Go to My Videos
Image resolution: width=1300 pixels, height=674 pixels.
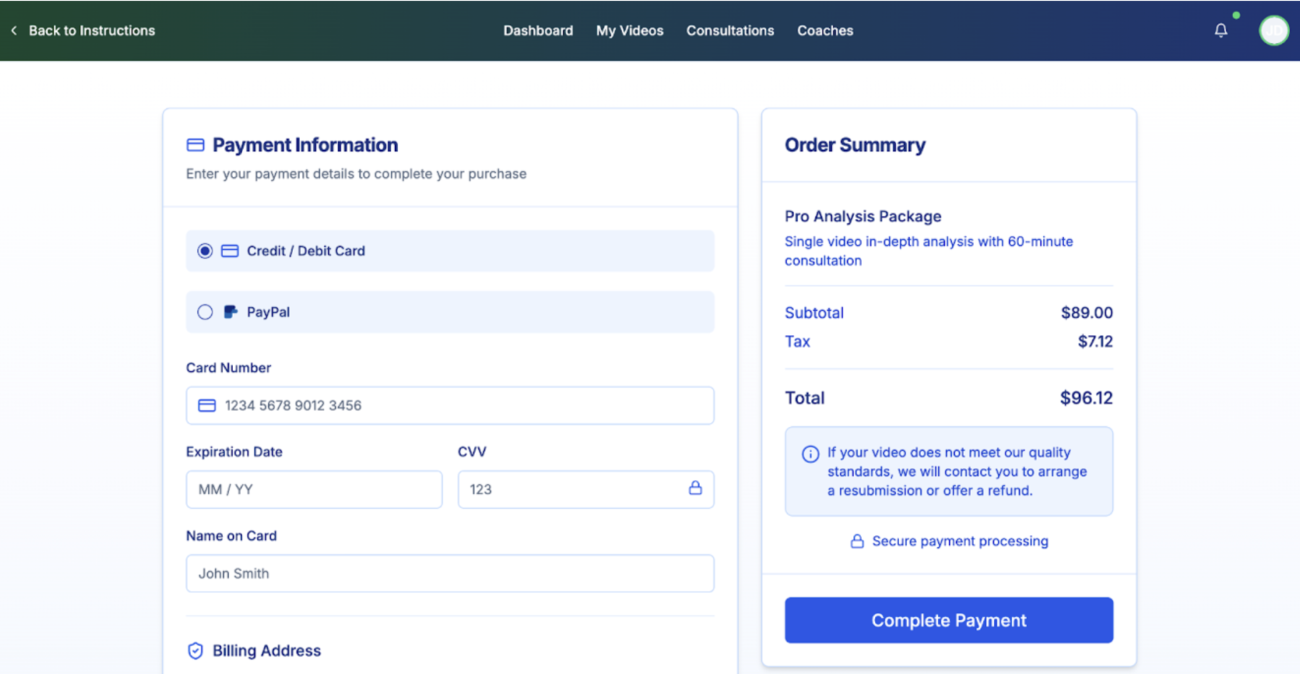point(629,30)
